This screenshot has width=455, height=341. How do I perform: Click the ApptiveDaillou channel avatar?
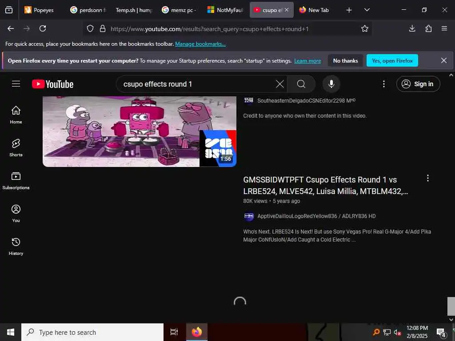pyautogui.click(x=249, y=216)
